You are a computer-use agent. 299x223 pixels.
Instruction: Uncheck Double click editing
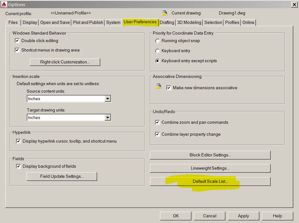coord(17,41)
